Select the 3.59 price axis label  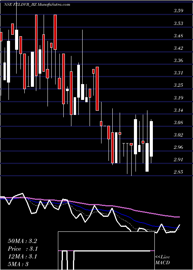click(178, 11)
